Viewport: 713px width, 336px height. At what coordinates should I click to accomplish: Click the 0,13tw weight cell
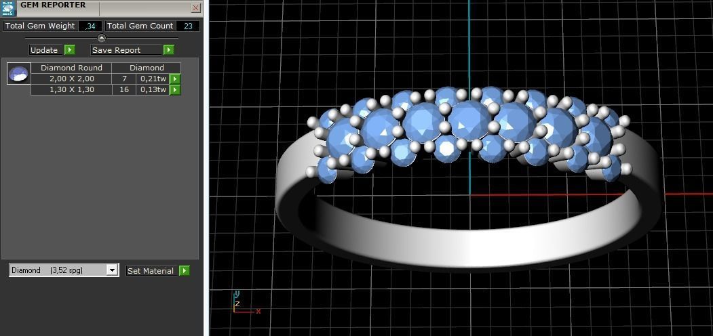point(153,89)
